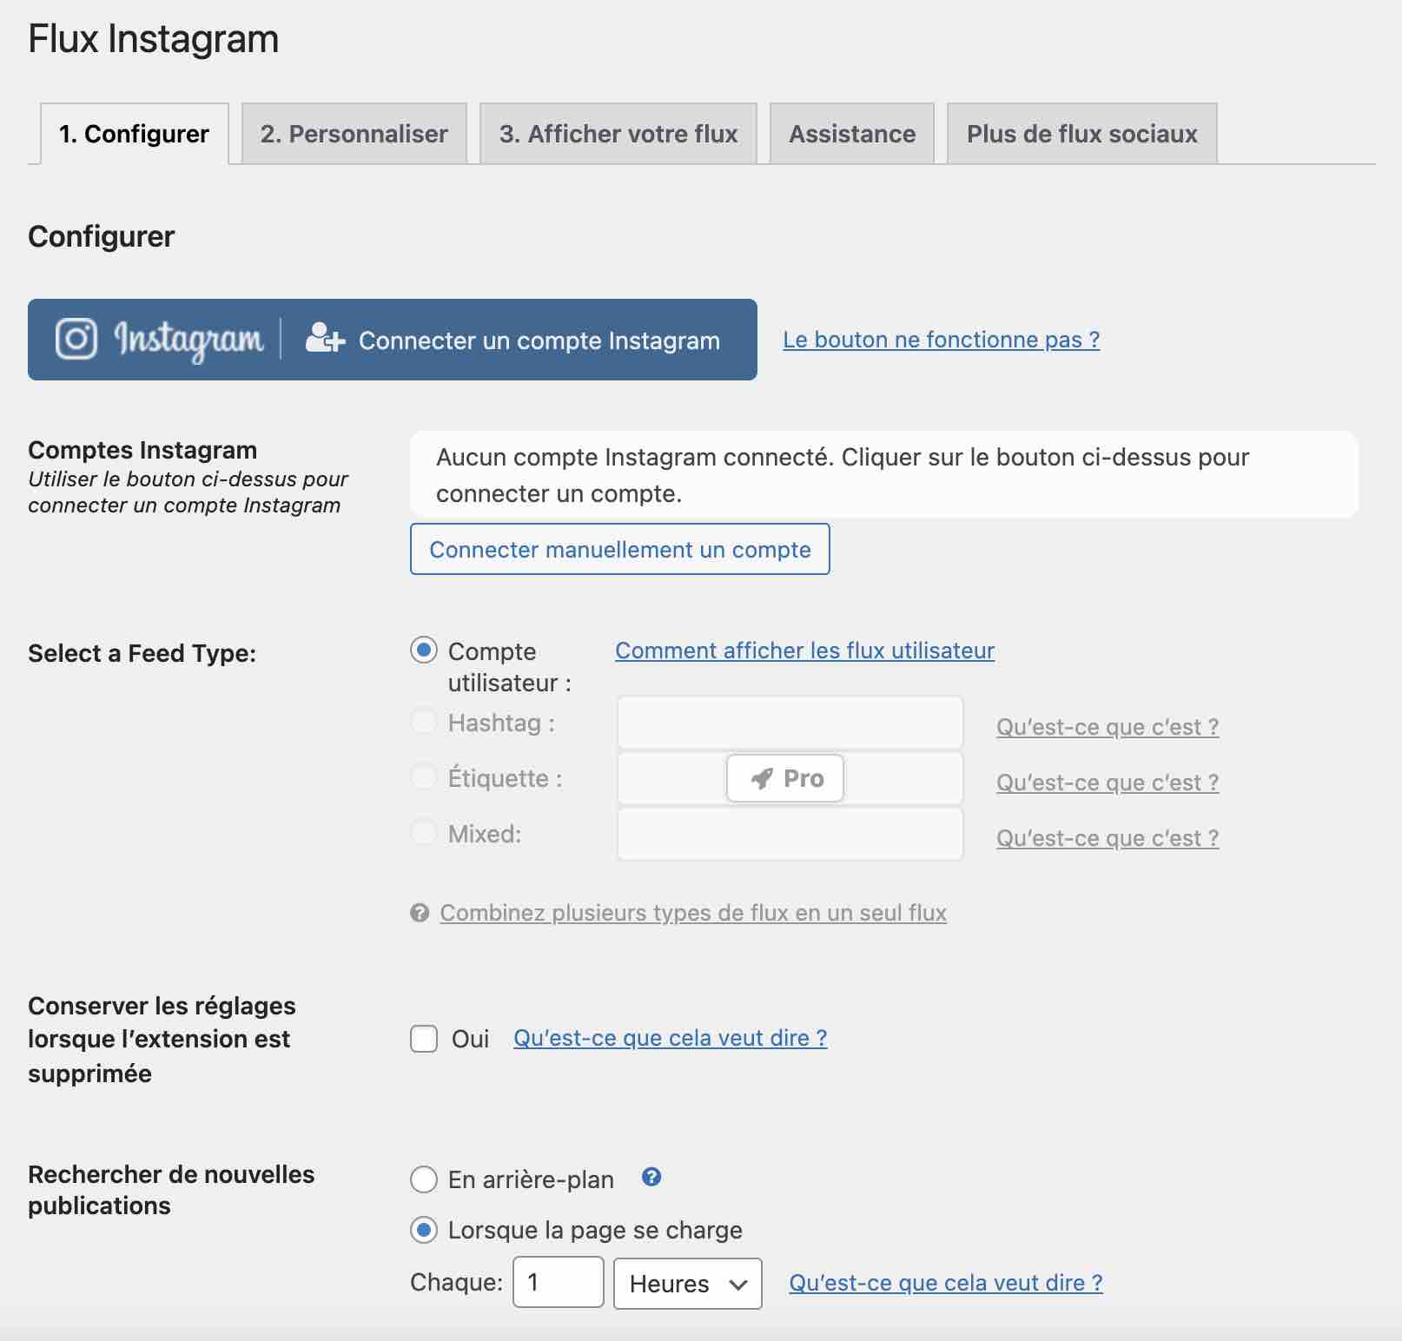This screenshot has width=1402, height=1341.
Task: Select the Compte utilisateur radio button
Action: (x=424, y=651)
